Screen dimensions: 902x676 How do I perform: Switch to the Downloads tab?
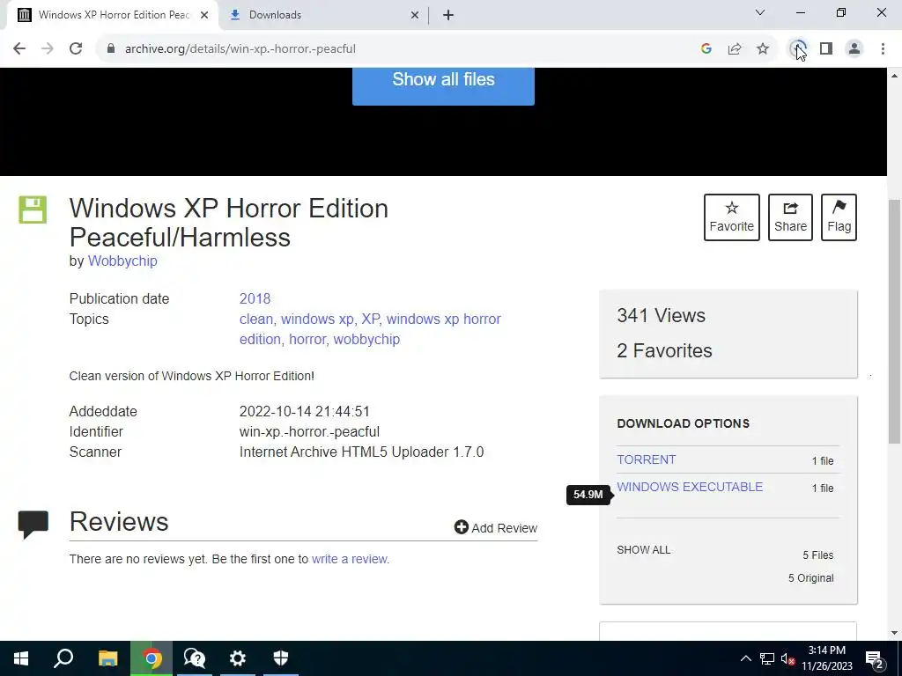tap(324, 15)
